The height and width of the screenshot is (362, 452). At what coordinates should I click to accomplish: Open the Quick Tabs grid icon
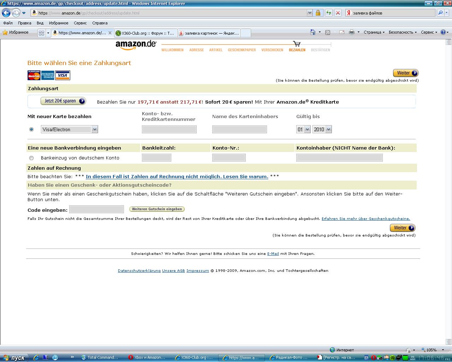pyautogui.click(x=41, y=33)
